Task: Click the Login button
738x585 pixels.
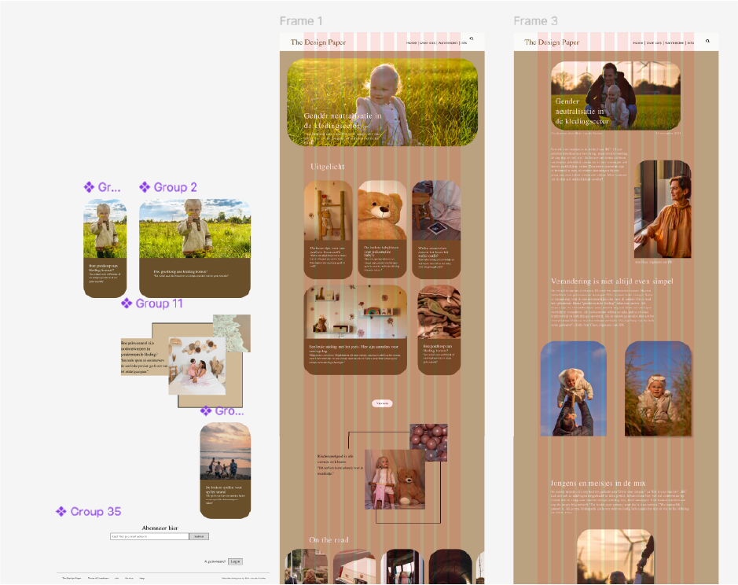Action: tap(235, 561)
